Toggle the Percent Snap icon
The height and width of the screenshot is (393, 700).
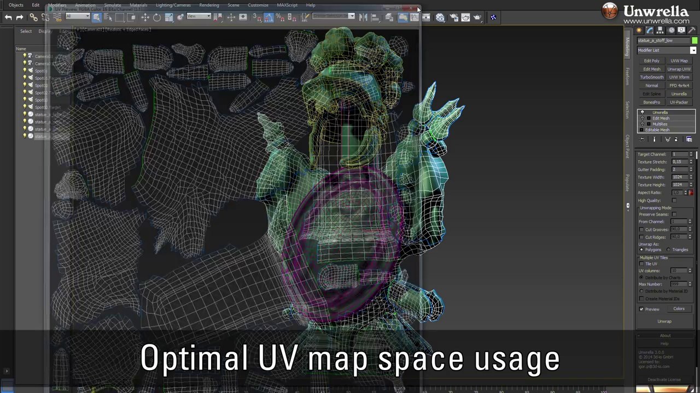[x=280, y=17]
